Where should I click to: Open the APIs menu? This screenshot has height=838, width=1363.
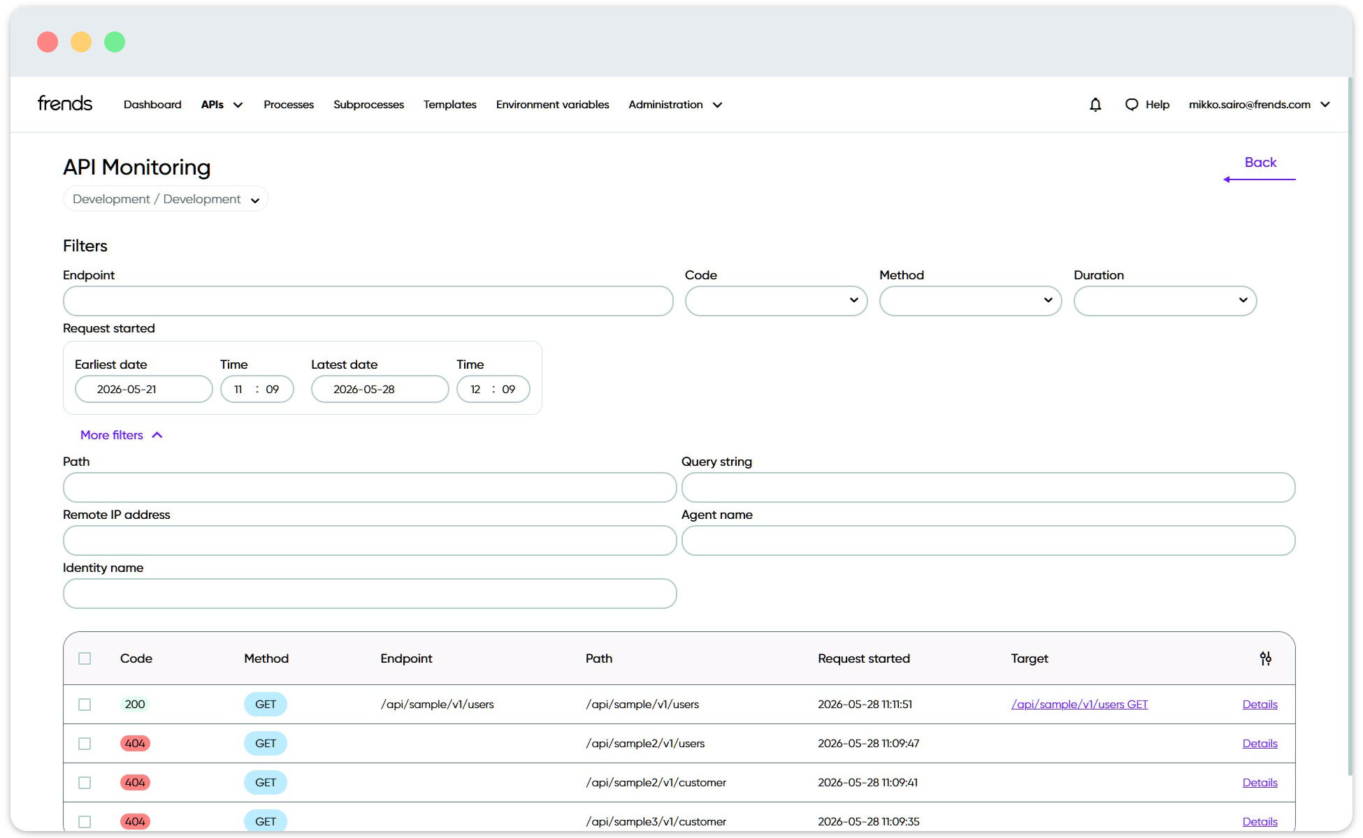tap(222, 105)
